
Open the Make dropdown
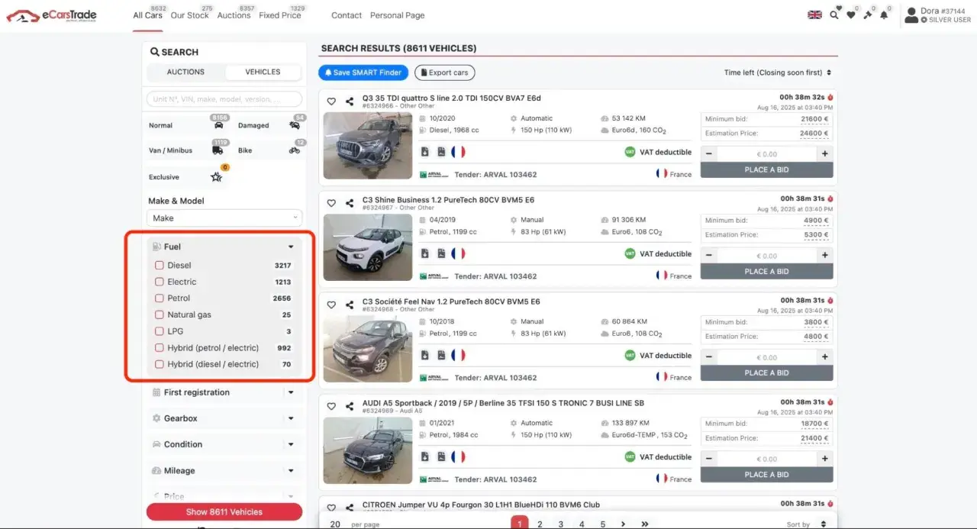[x=224, y=218]
